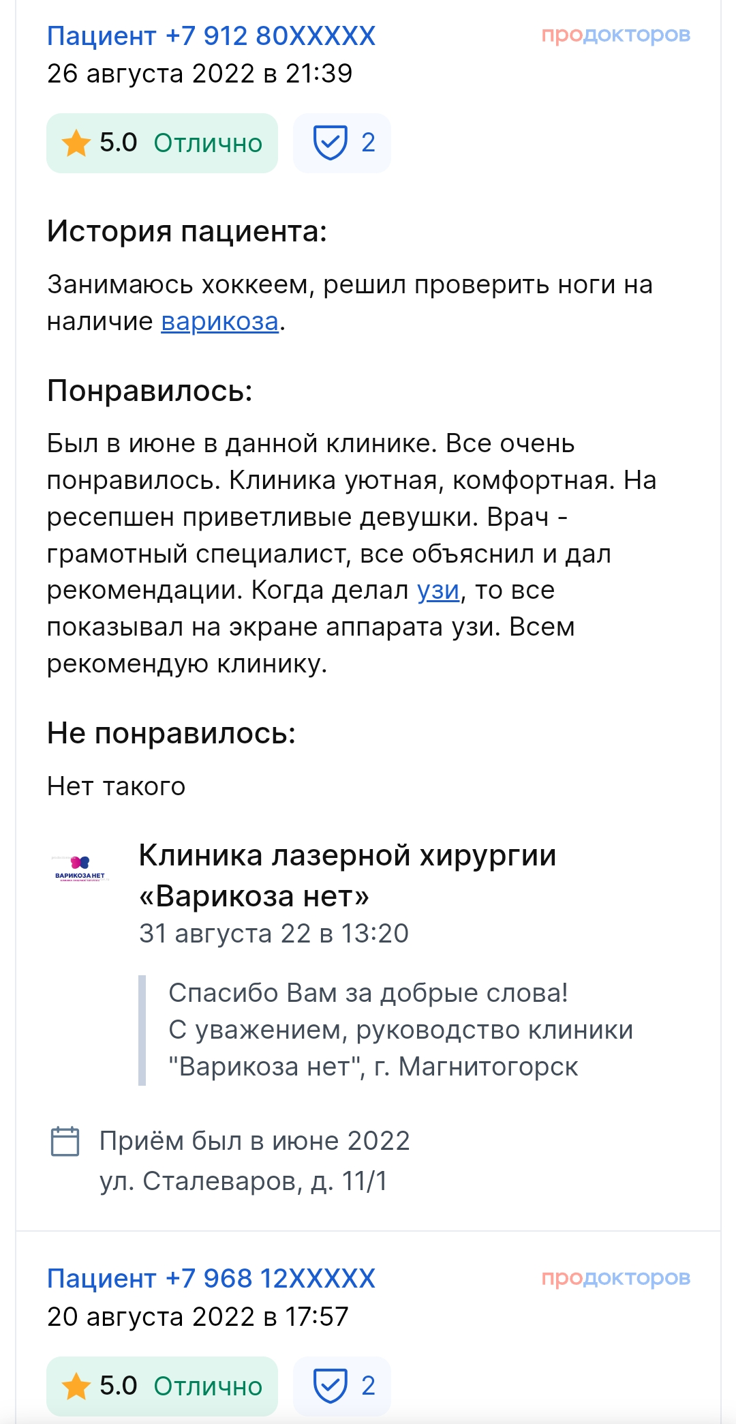Viewport: 736px width, 1424px height.
Task: Click the second review's Отлично rating label
Action: (x=208, y=1386)
